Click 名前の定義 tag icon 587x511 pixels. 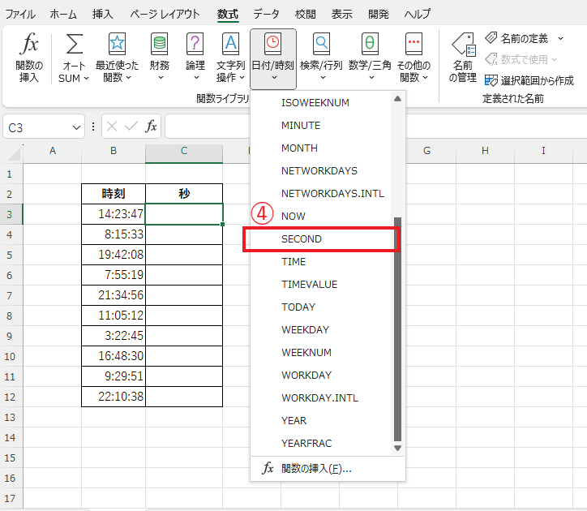(491, 38)
